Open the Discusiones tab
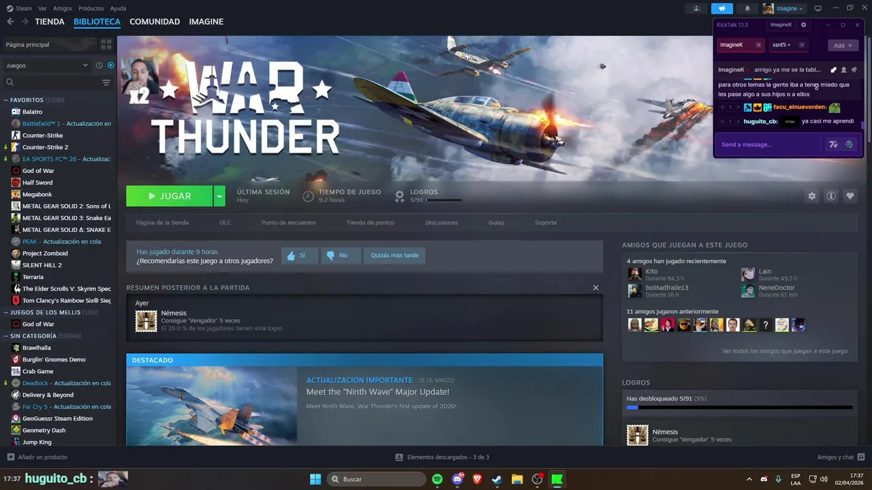This screenshot has height=490, width=872. (x=441, y=223)
